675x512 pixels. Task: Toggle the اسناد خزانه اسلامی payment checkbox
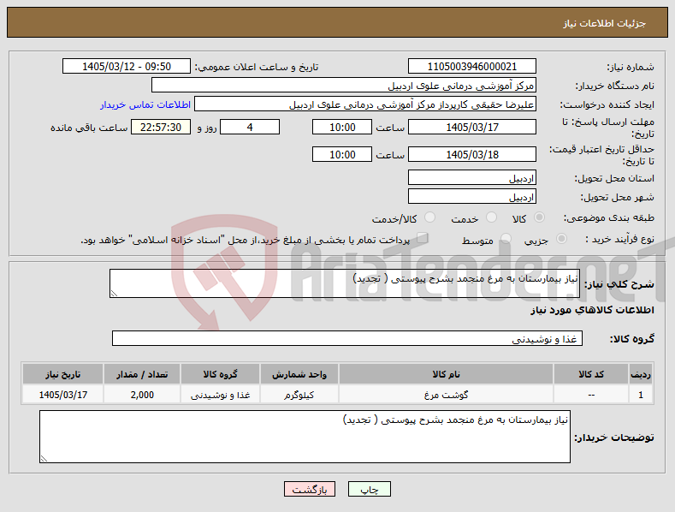(423, 238)
